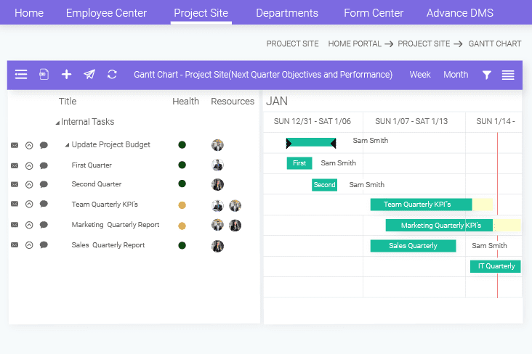Click the SUN 1/07 - SAT 1/13 week header
532x354 pixels.
411,121
